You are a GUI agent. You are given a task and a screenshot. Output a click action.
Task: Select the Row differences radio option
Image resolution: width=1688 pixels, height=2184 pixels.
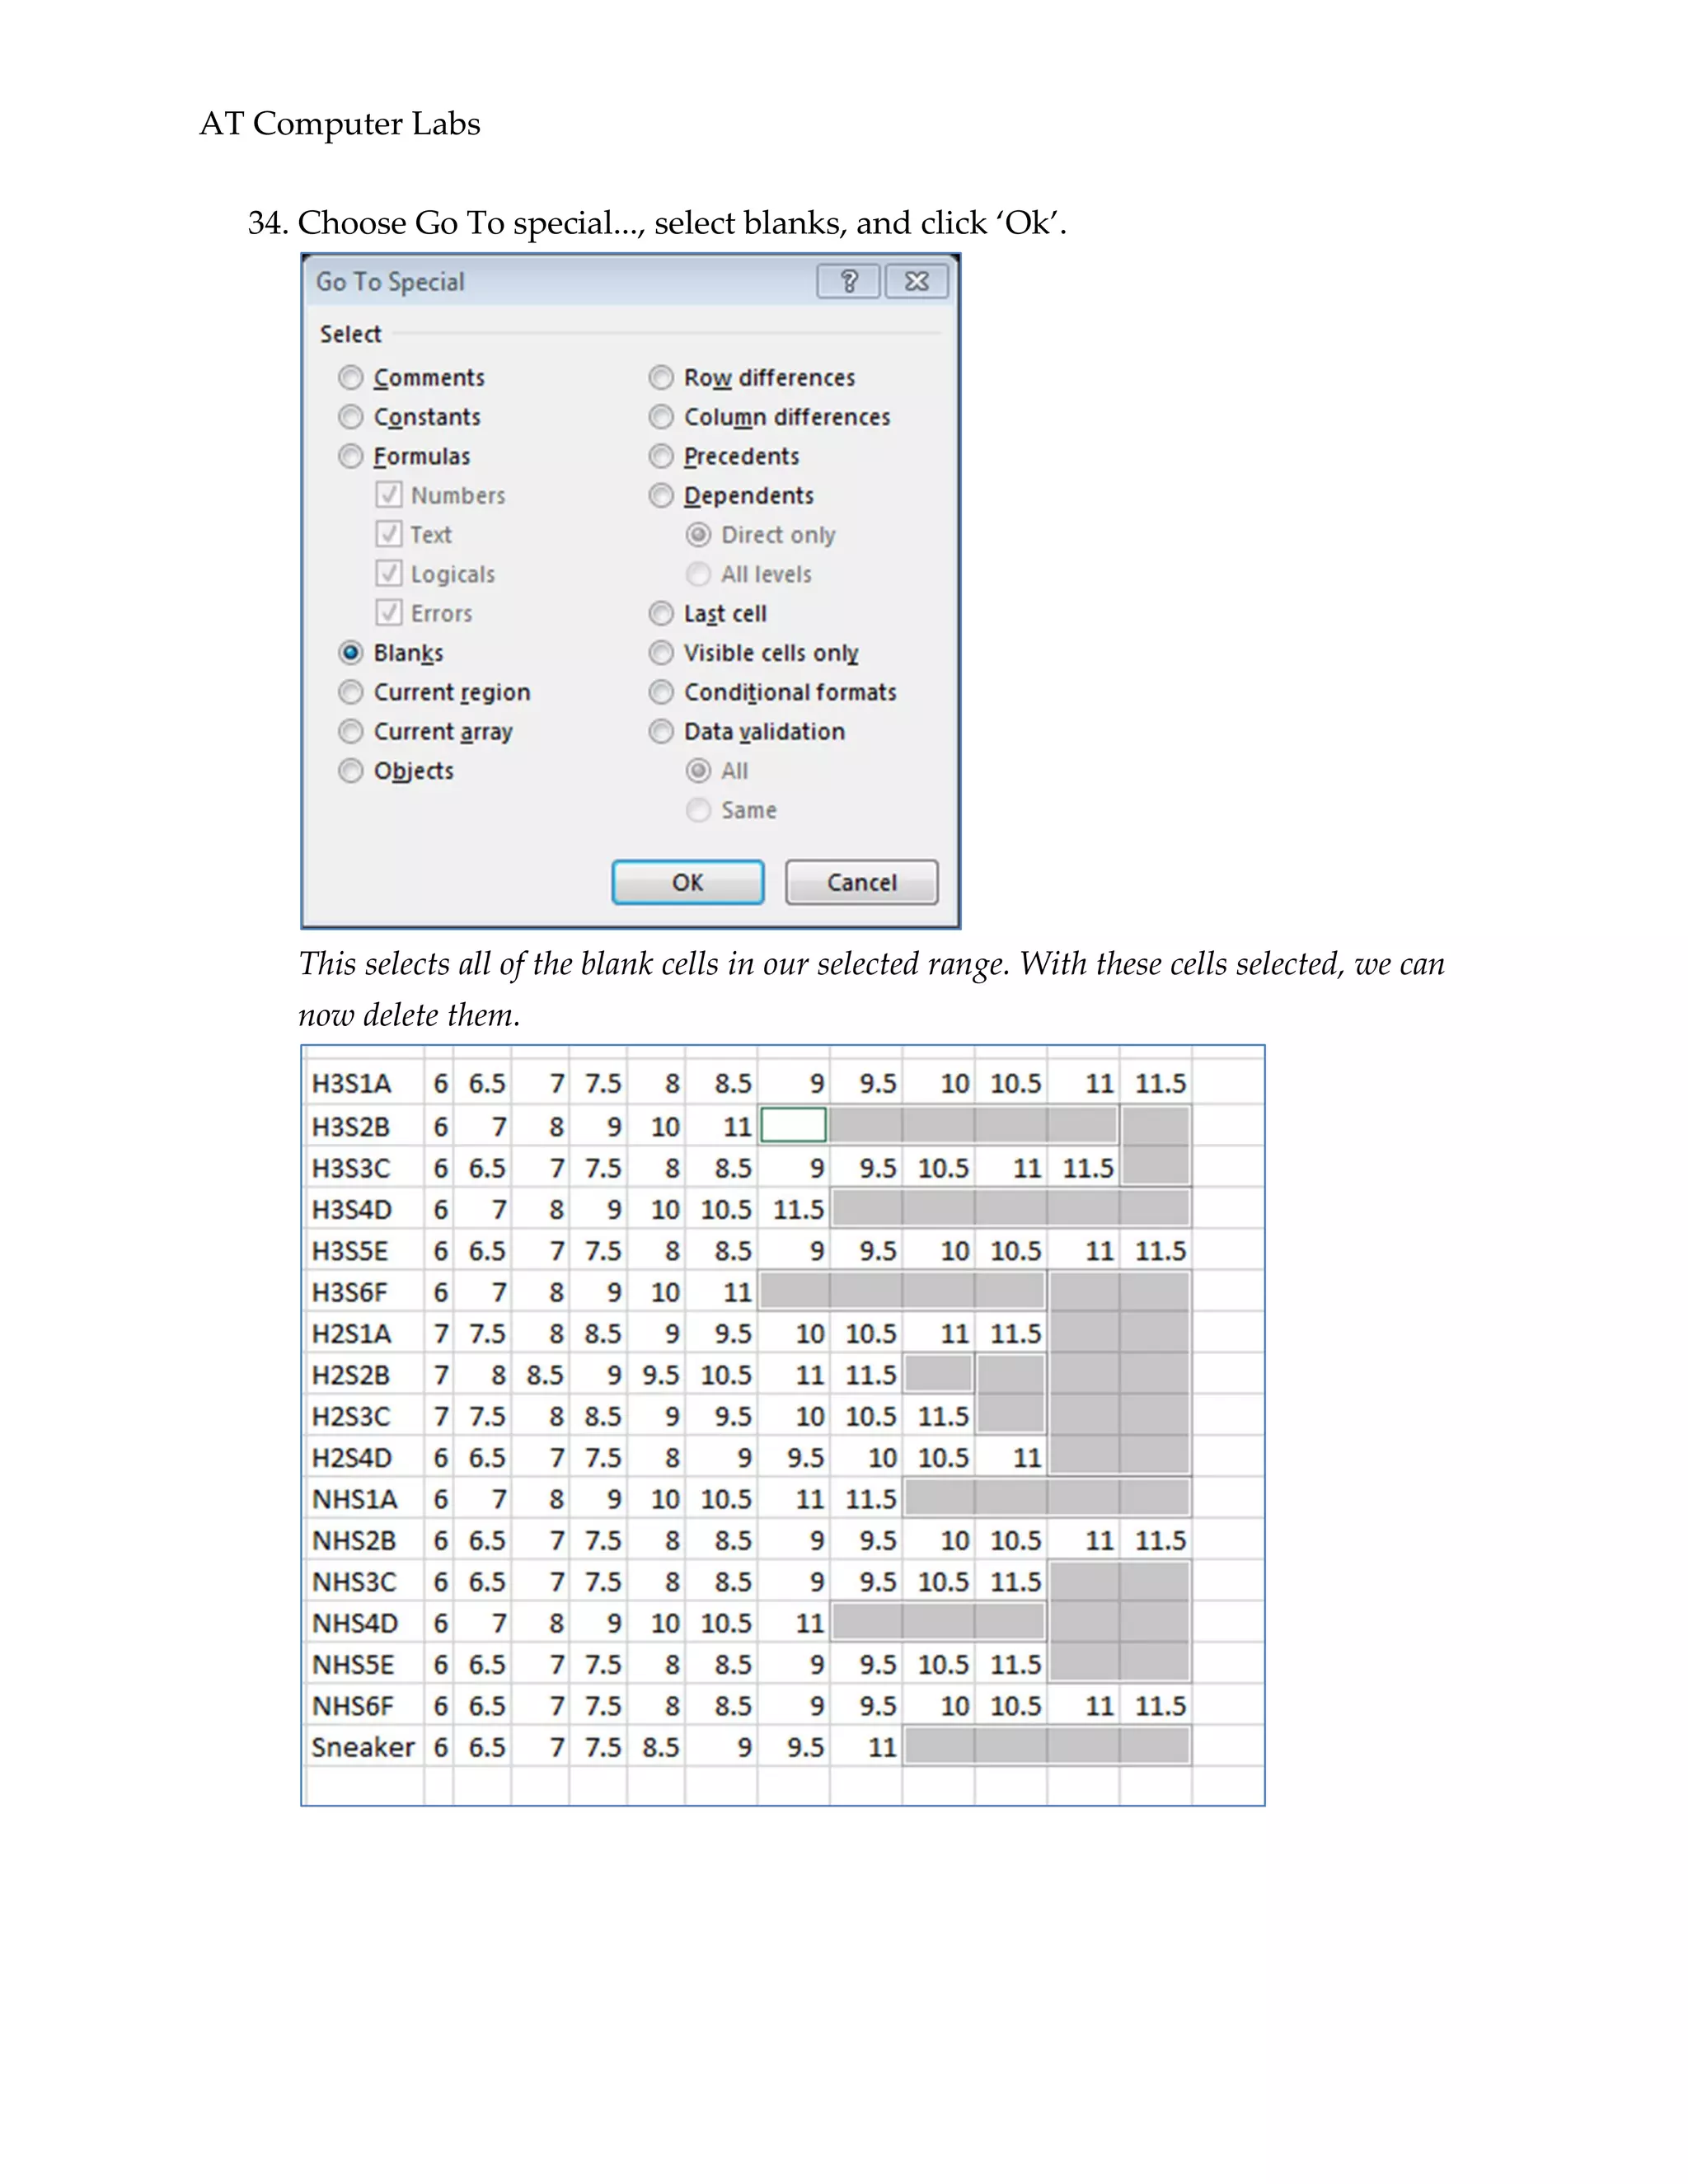click(x=661, y=377)
